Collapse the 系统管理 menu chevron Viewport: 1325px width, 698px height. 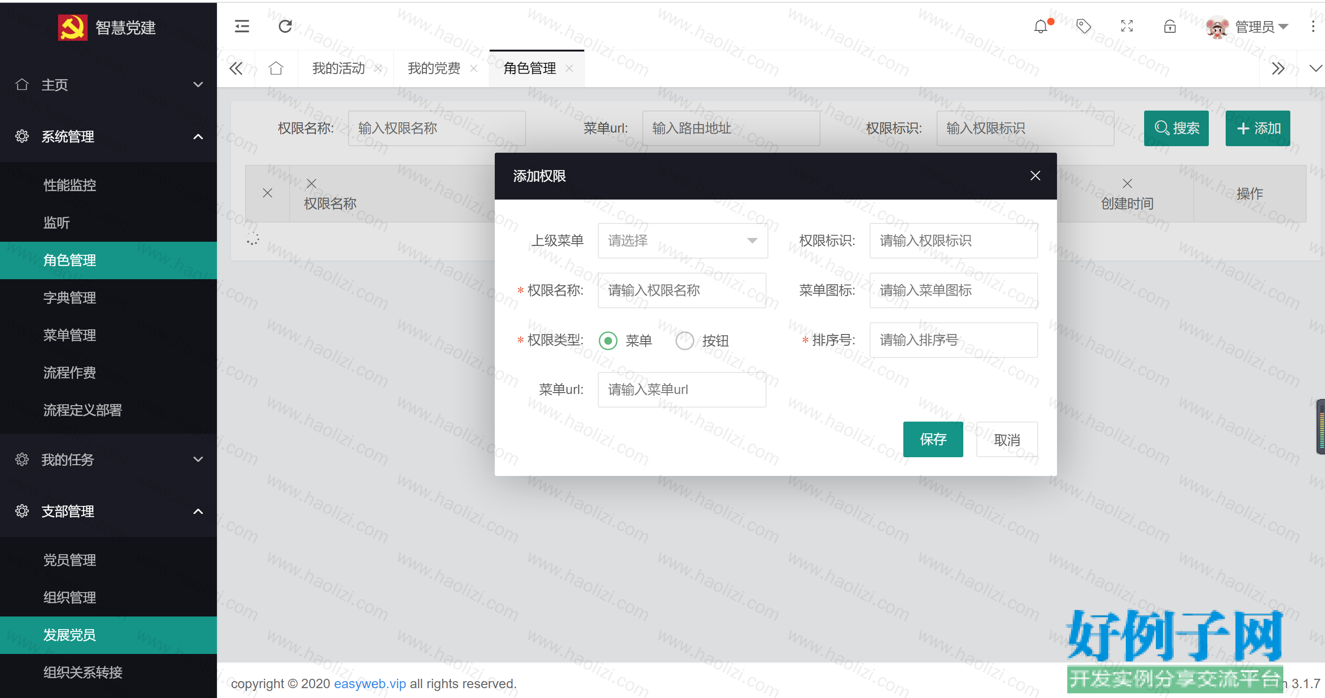[x=198, y=136]
